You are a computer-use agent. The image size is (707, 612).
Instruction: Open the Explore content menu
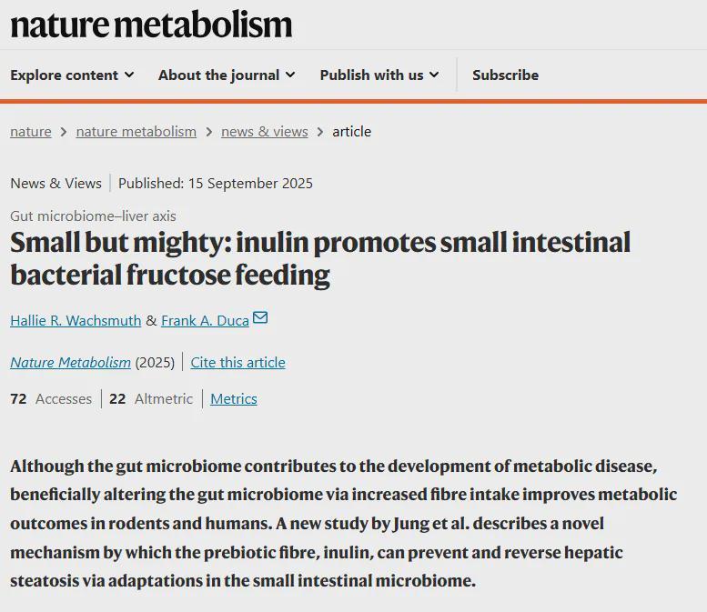(x=72, y=75)
